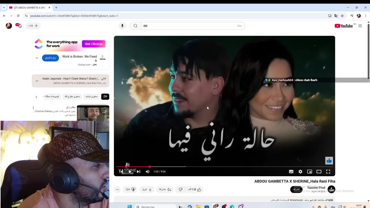Open Chrome media controls icon

[x=352, y=16]
